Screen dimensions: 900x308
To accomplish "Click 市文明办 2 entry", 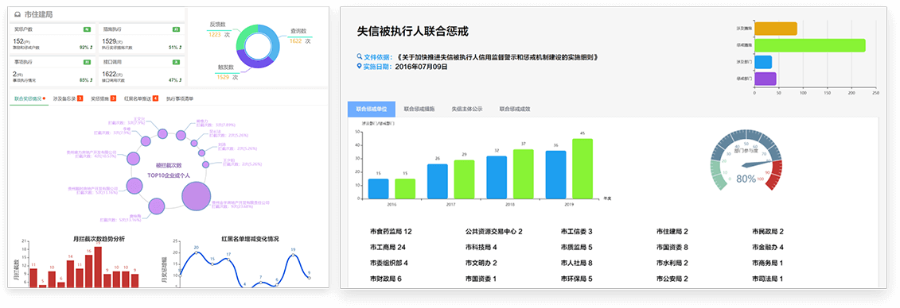I will [481, 264].
